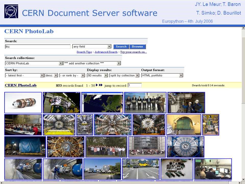Open the blue-sky outdoor transport photo
This screenshot has width=245, height=184.
(102, 169)
